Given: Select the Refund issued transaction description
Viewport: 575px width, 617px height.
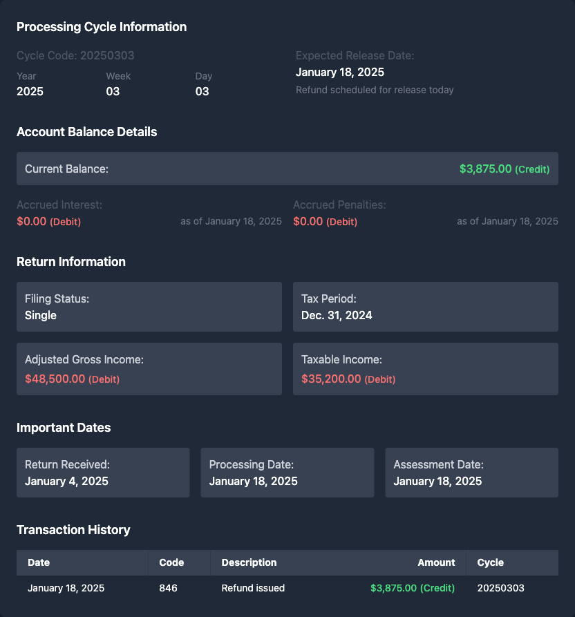Looking at the screenshot, I should click(x=253, y=588).
